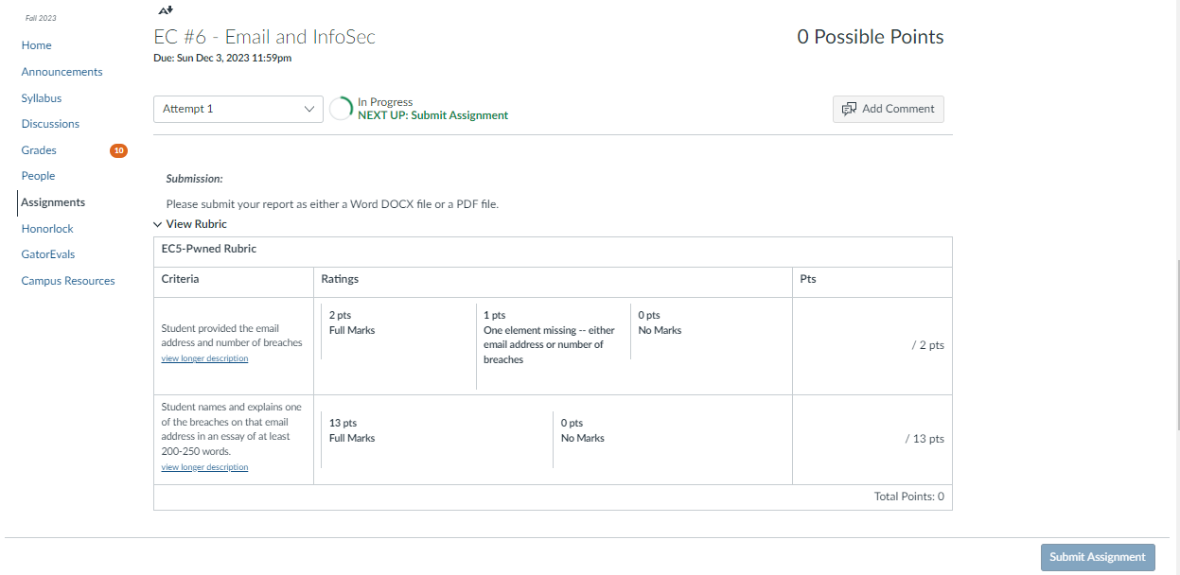Collapse the View Rubric section
This screenshot has height=575, width=1180.
[x=190, y=224]
